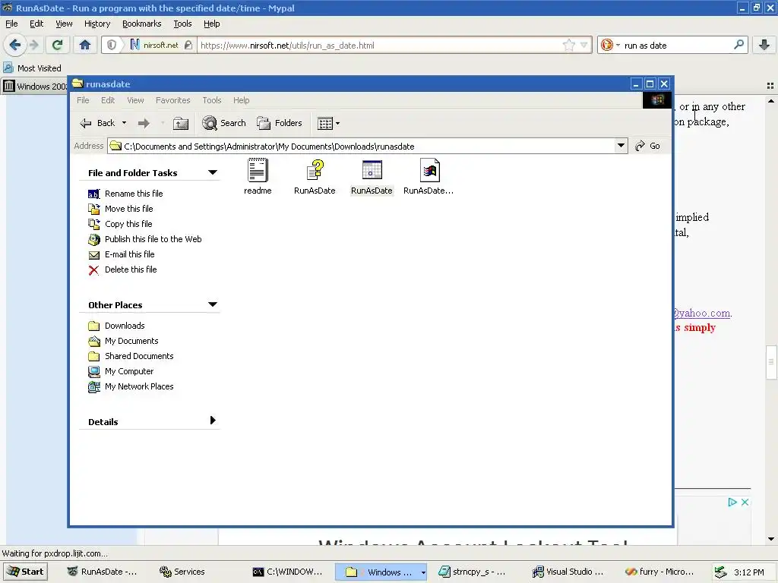Switch to Visual Studio taskbar button
Screen dimensions: 778x583
coord(568,572)
